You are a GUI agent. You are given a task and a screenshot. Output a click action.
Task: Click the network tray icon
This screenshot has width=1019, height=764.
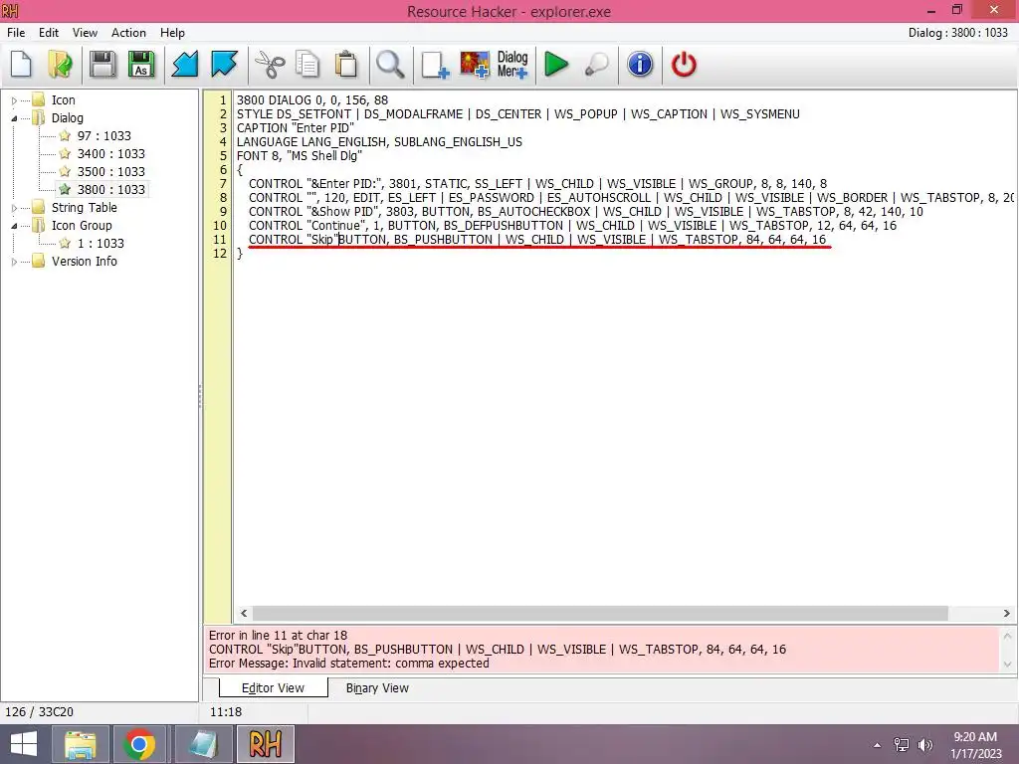coord(902,745)
